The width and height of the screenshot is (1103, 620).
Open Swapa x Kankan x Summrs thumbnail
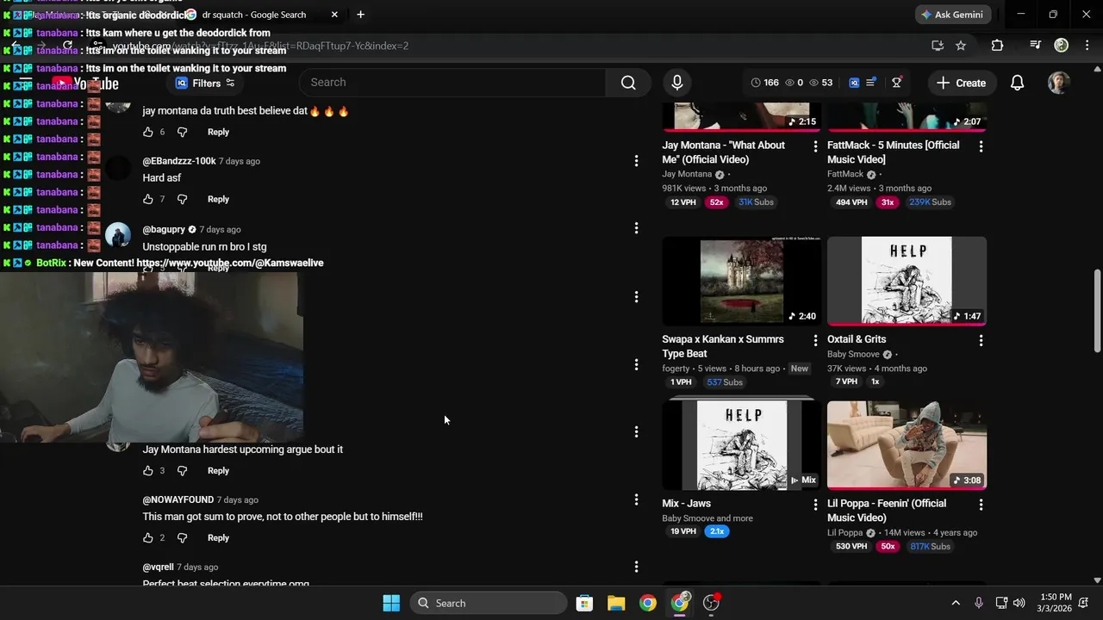point(741,281)
